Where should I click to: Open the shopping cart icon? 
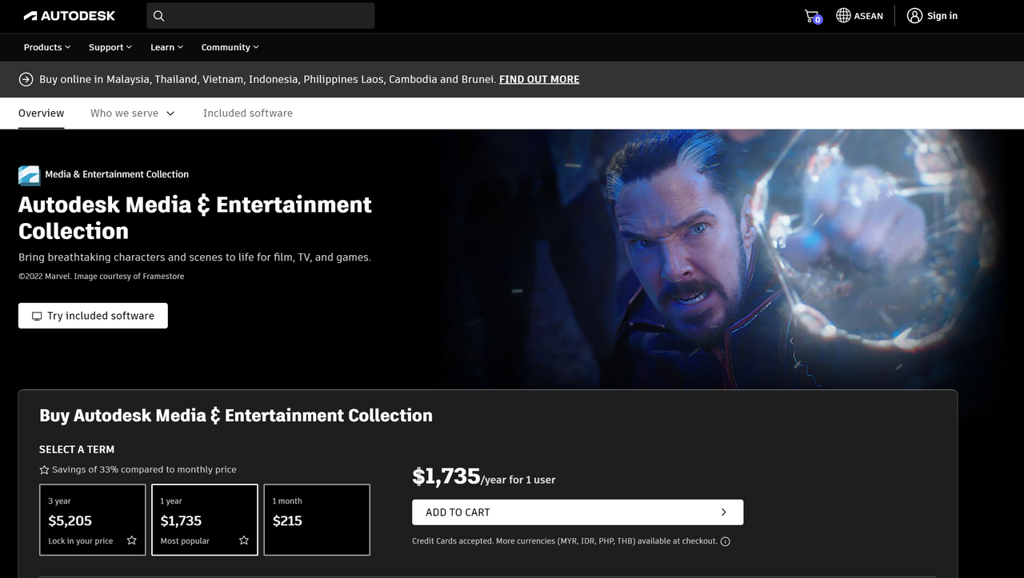click(812, 16)
